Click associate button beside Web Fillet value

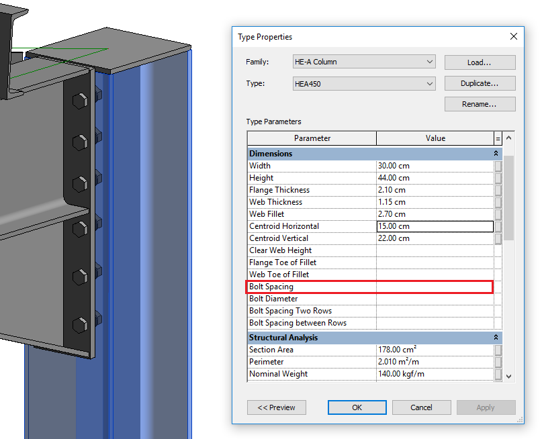(498, 214)
